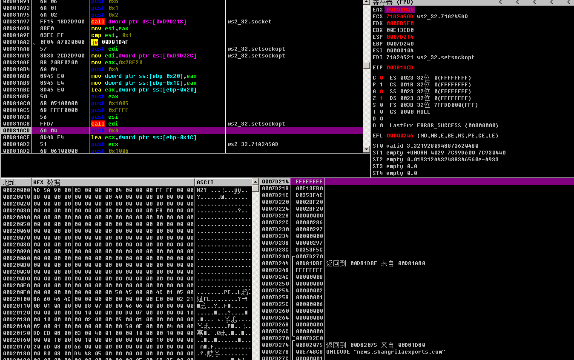Click the D direction flag row

coord(378,119)
